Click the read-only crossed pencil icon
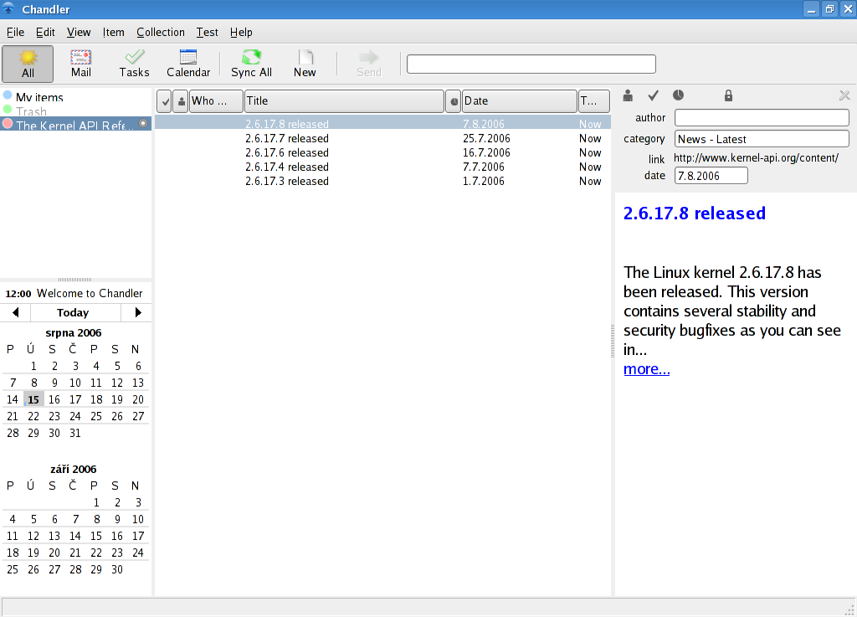The width and height of the screenshot is (857, 617). point(844,95)
